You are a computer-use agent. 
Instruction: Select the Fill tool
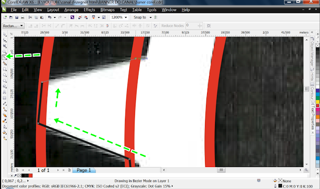[x=4, y=132]
